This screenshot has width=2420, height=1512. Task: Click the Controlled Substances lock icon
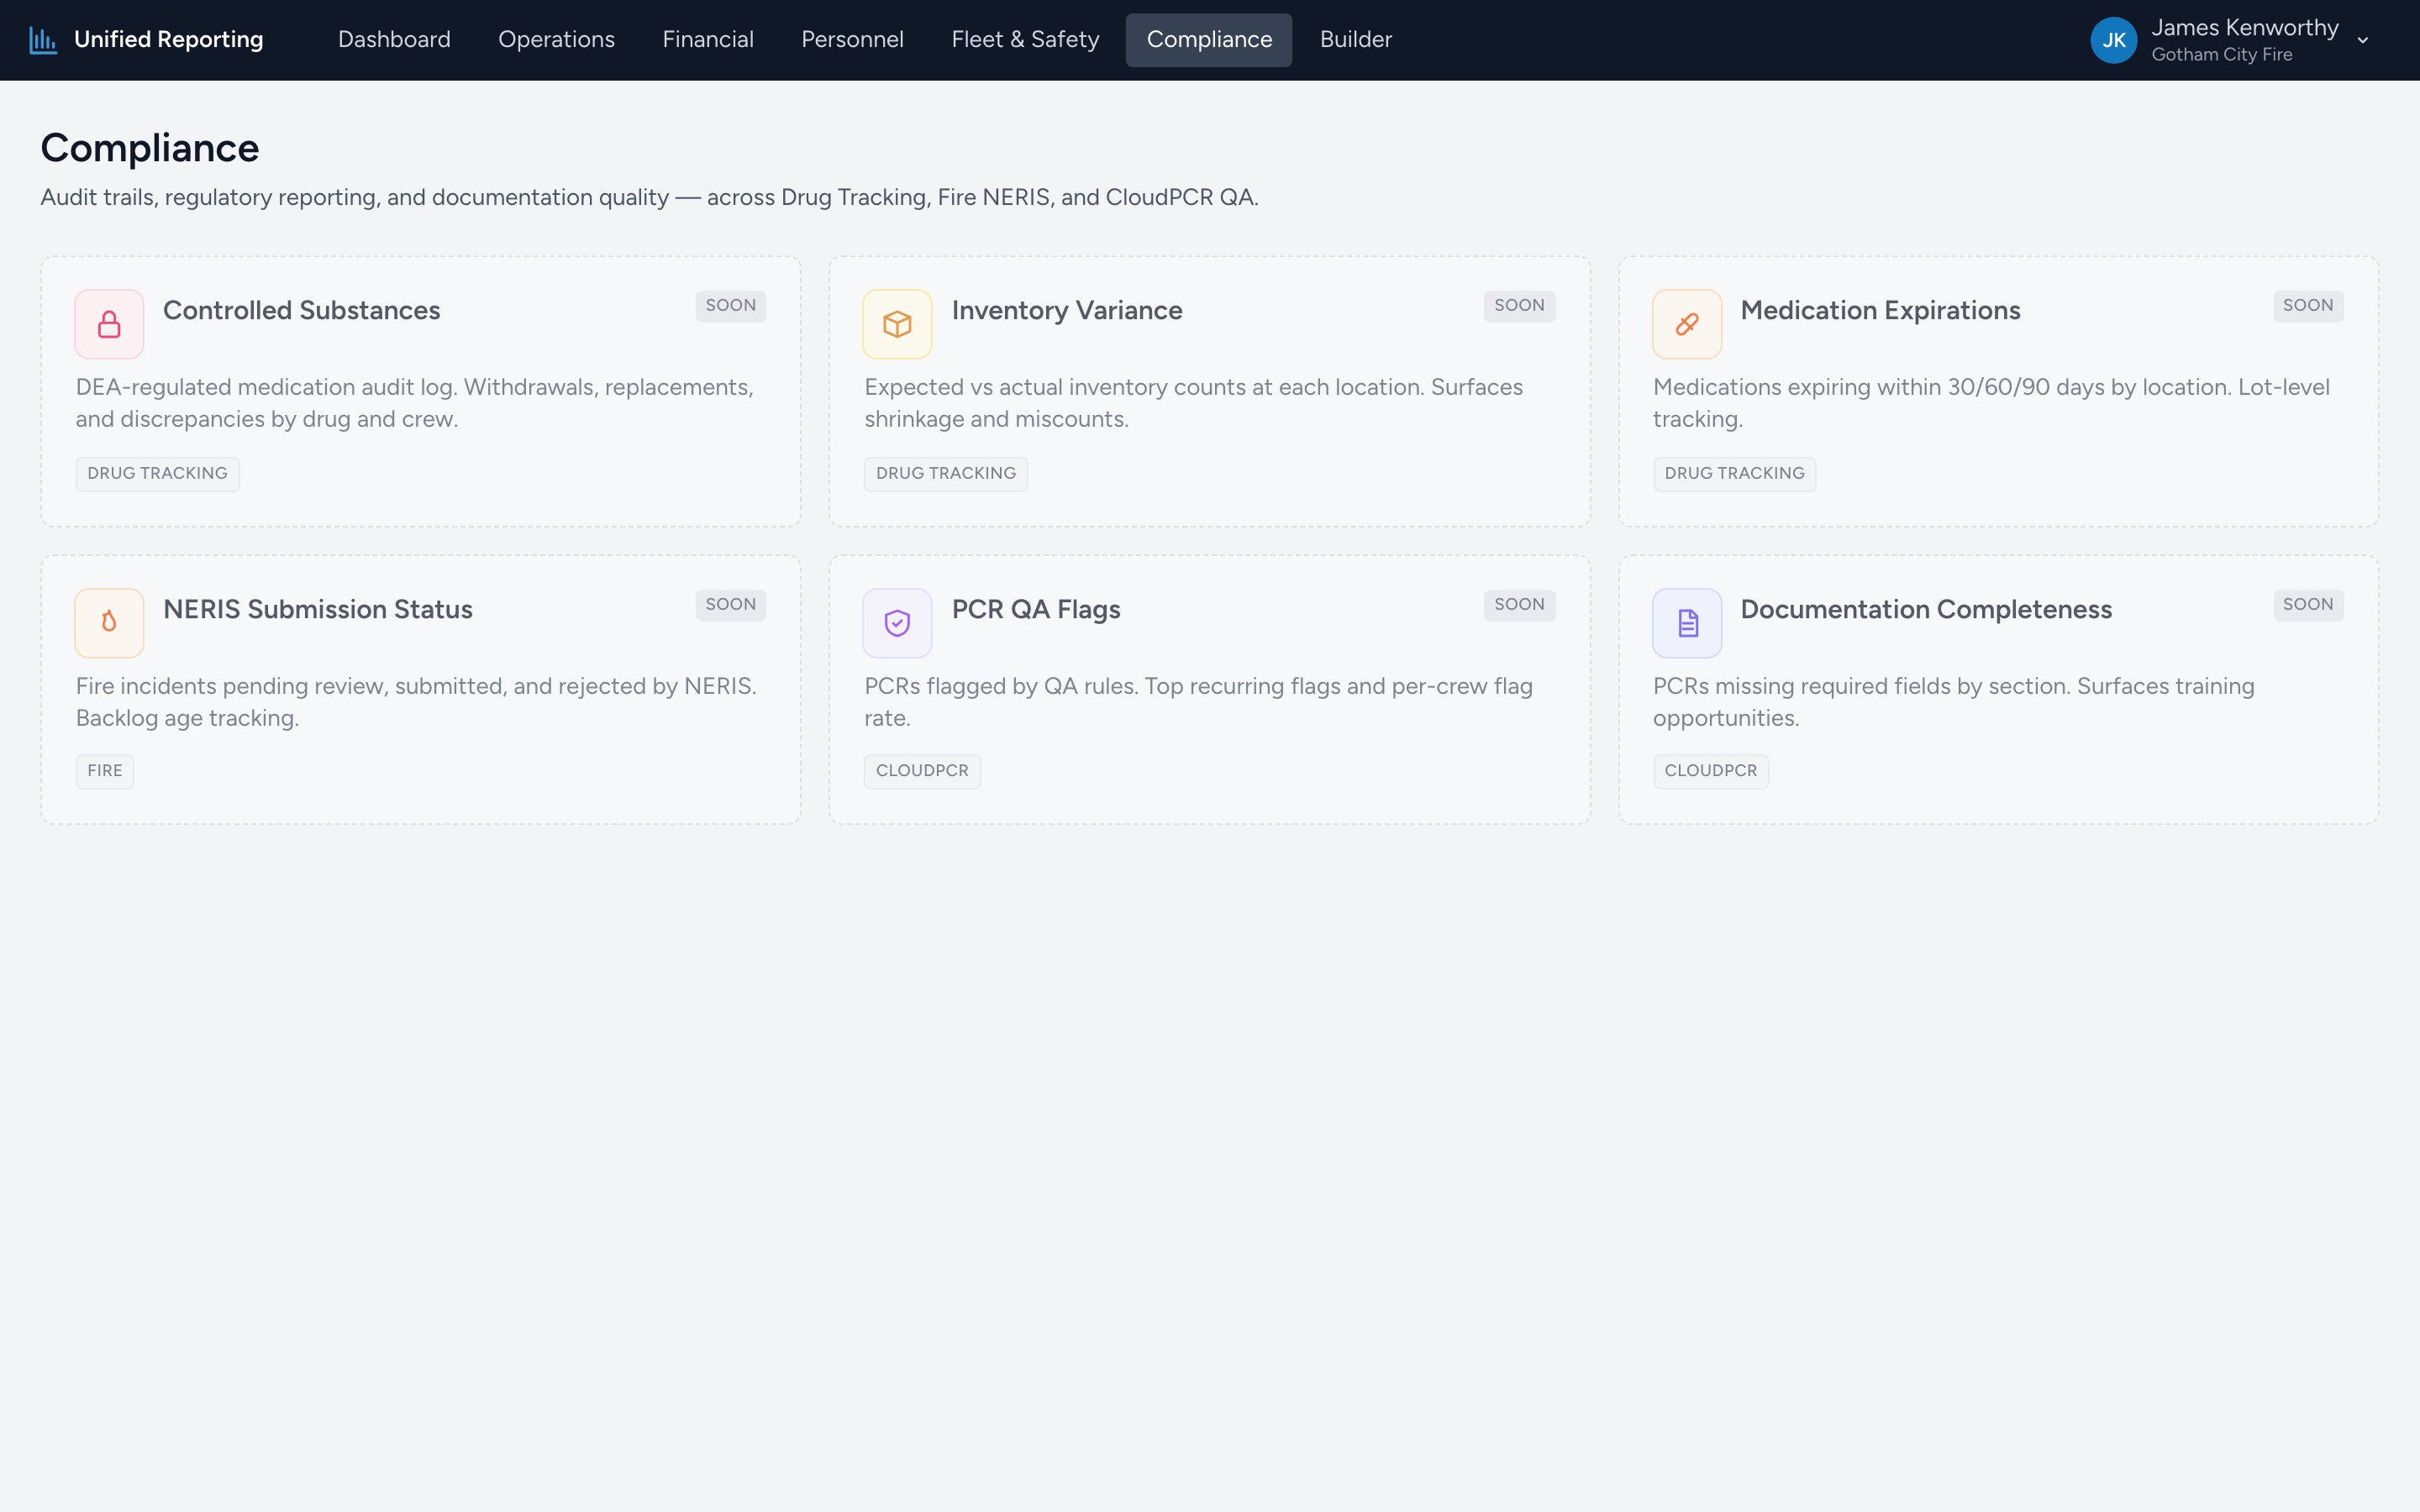109,324
